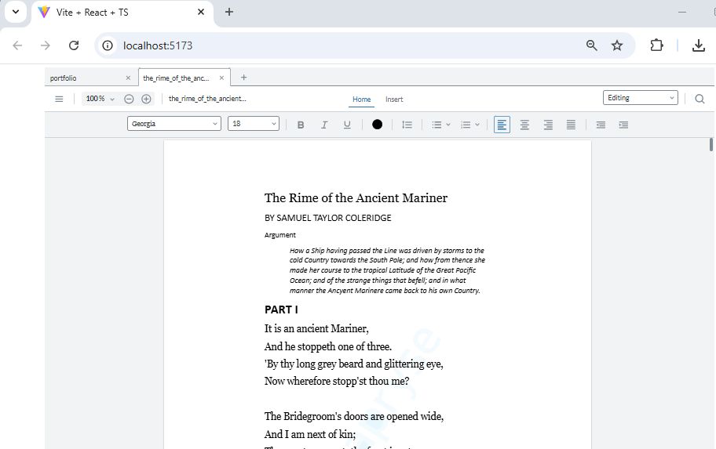The image size is (716, 449).
Task: Open the 100% zoom level dropdown
Action: 100,99
